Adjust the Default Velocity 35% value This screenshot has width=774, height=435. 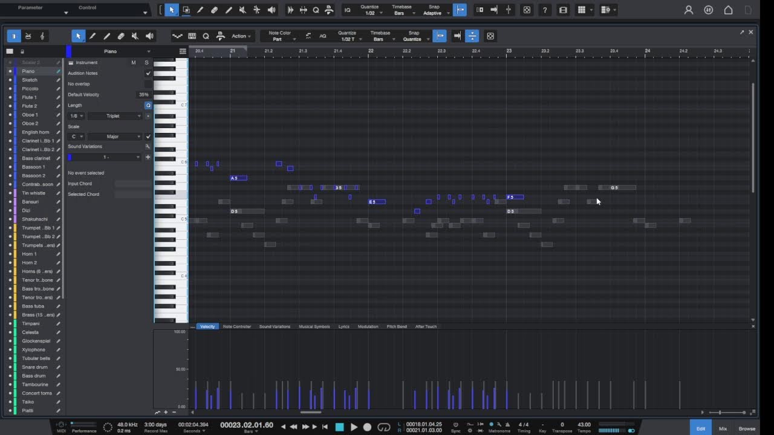[x=143, y=95]
